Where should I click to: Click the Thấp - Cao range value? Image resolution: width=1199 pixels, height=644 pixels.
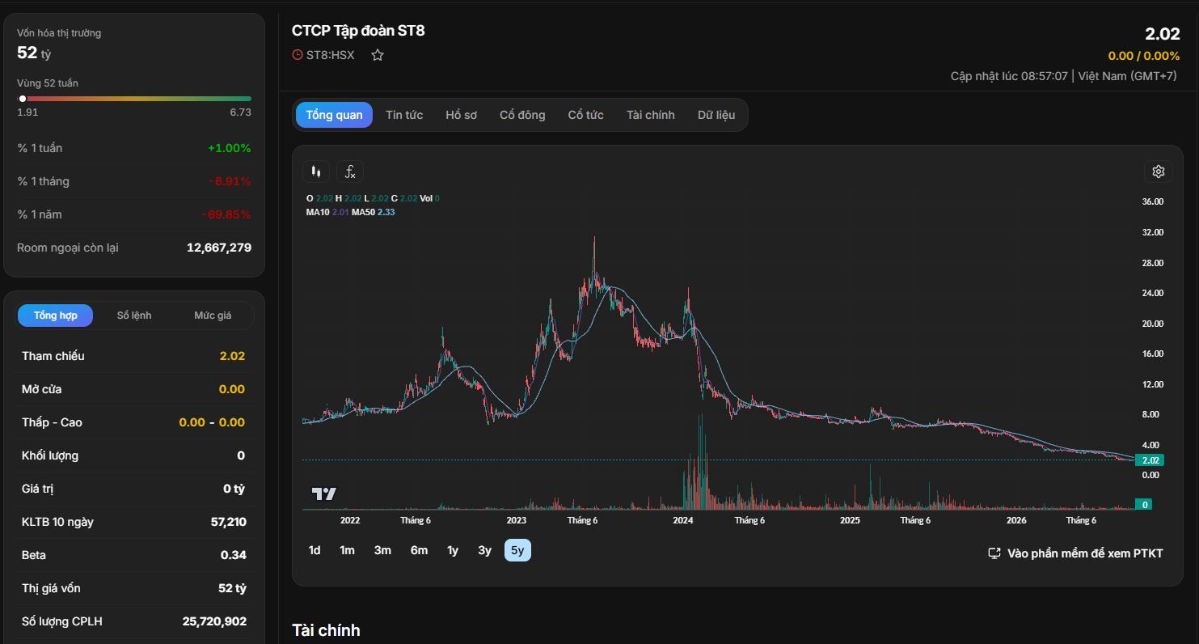pos(212,422)
